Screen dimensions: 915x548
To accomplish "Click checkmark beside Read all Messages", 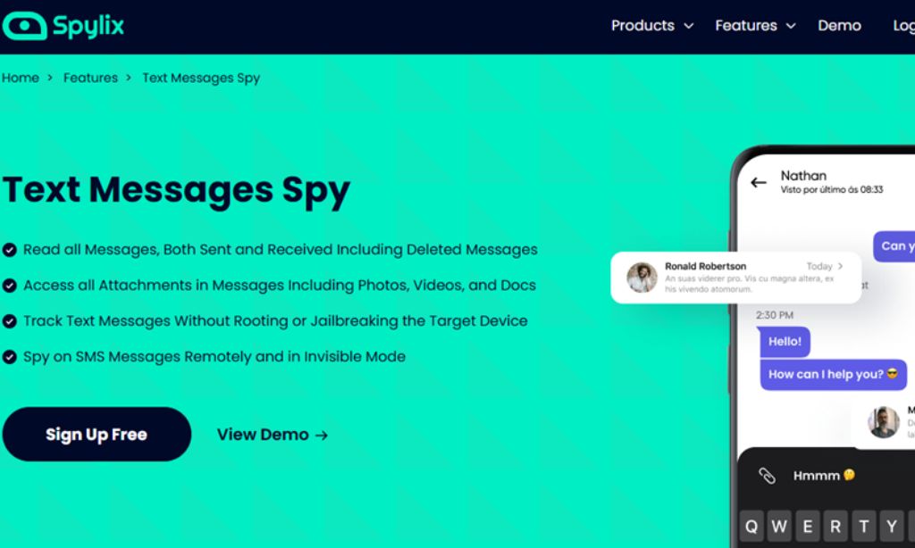I will pyautogui.click(x=9, y=250).
